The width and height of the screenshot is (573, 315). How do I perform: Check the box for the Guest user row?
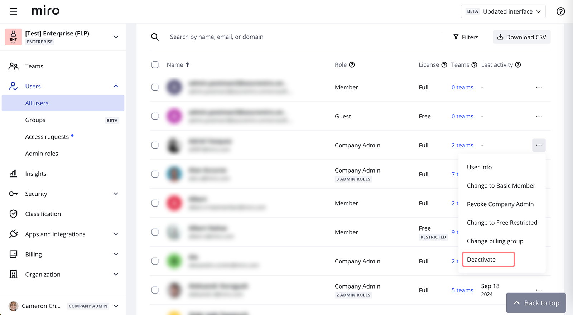(155, 116)
